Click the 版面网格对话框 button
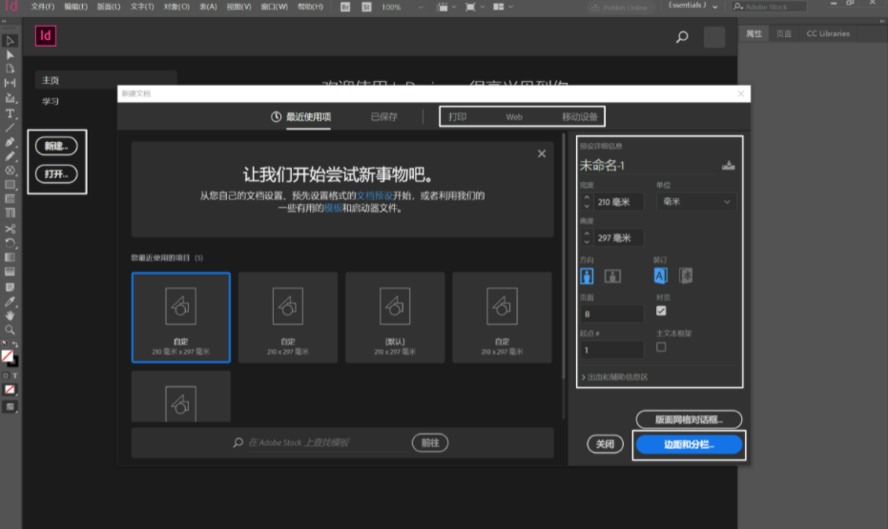888x529 pixels. click(688, 419)
